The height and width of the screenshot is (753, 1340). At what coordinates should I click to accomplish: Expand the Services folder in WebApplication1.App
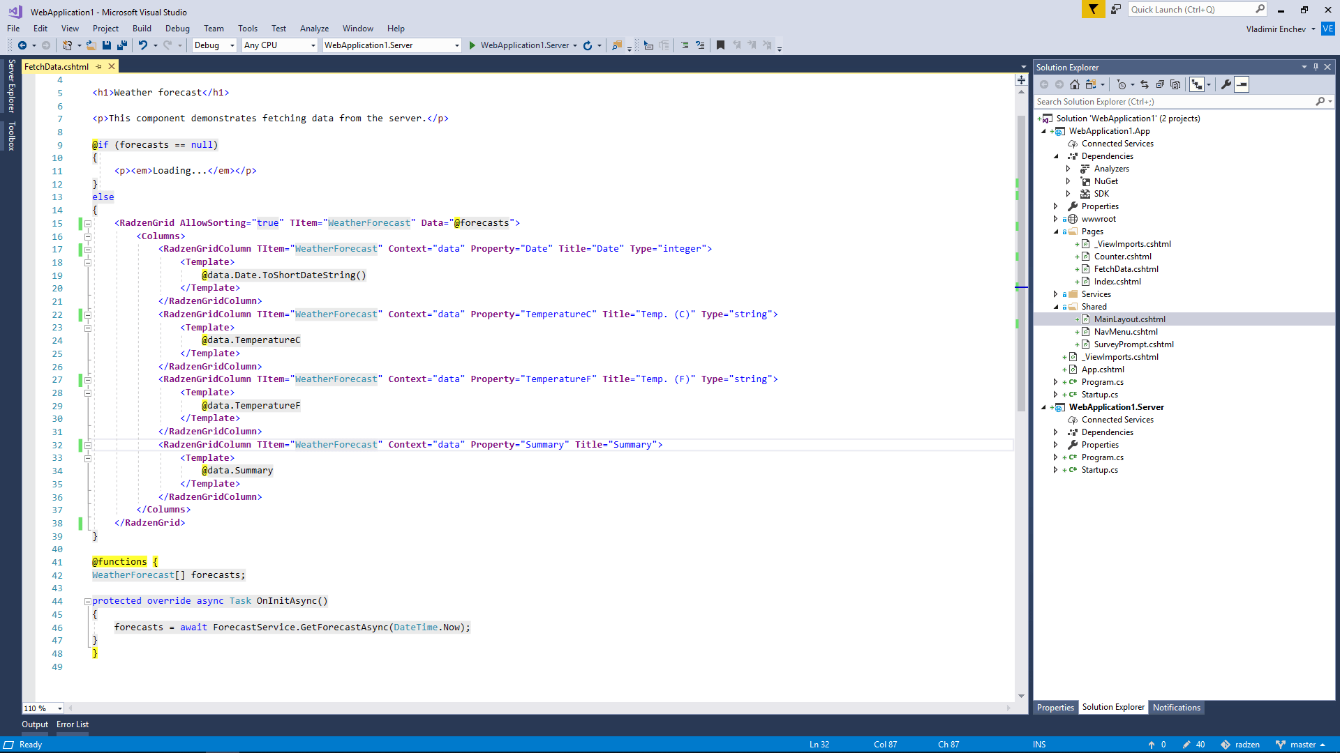click(x=1055, y=294)
